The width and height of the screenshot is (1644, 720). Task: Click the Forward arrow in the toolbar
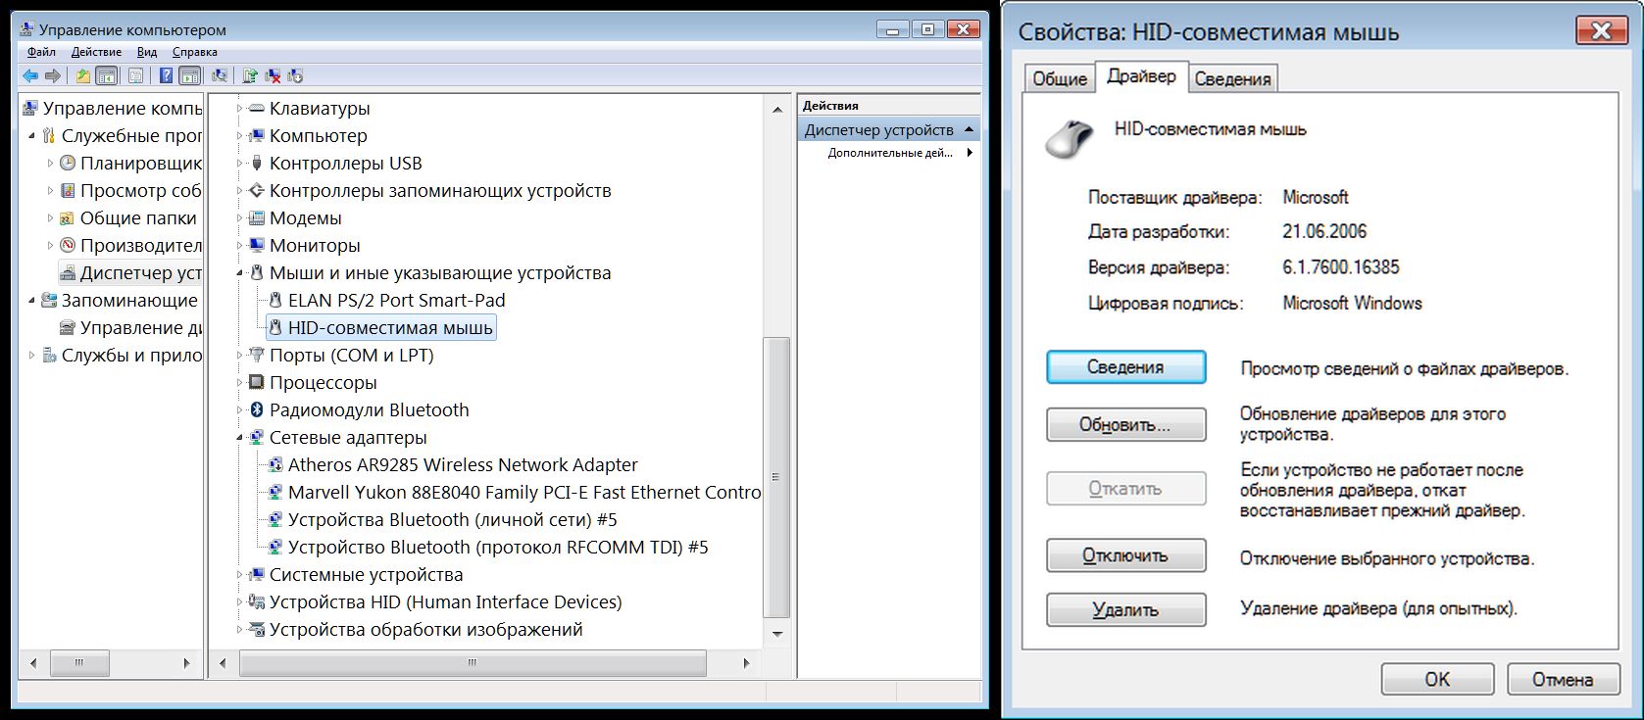pos(53,75)
